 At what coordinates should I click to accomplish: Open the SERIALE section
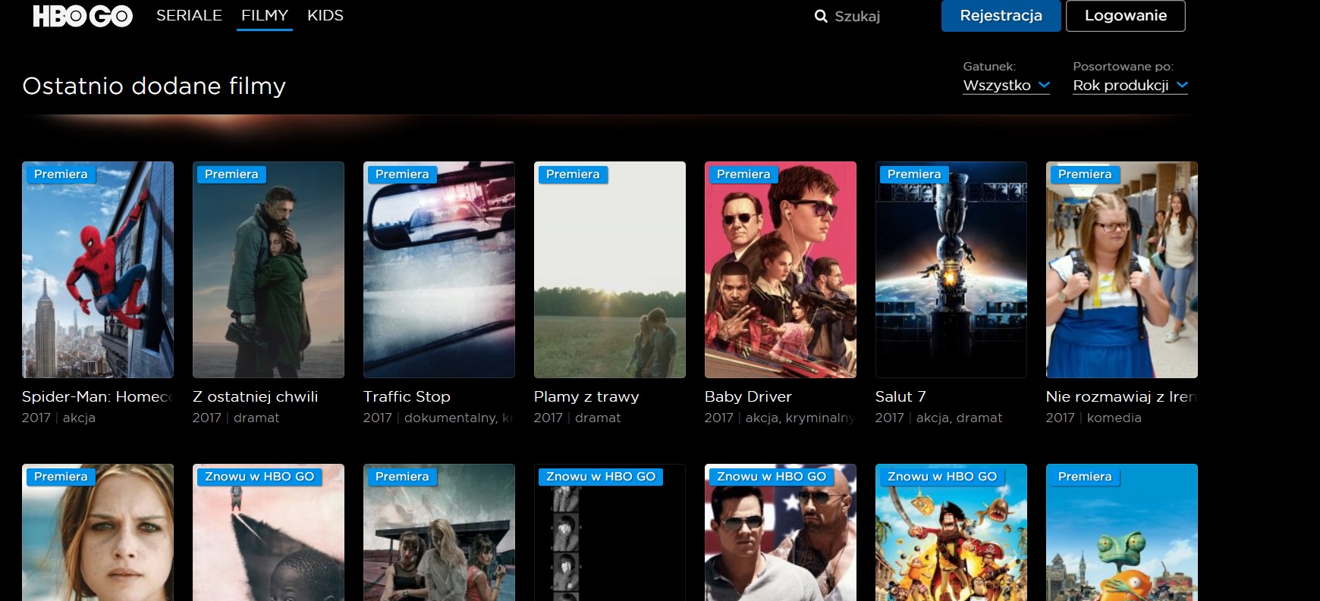(189, 15)
